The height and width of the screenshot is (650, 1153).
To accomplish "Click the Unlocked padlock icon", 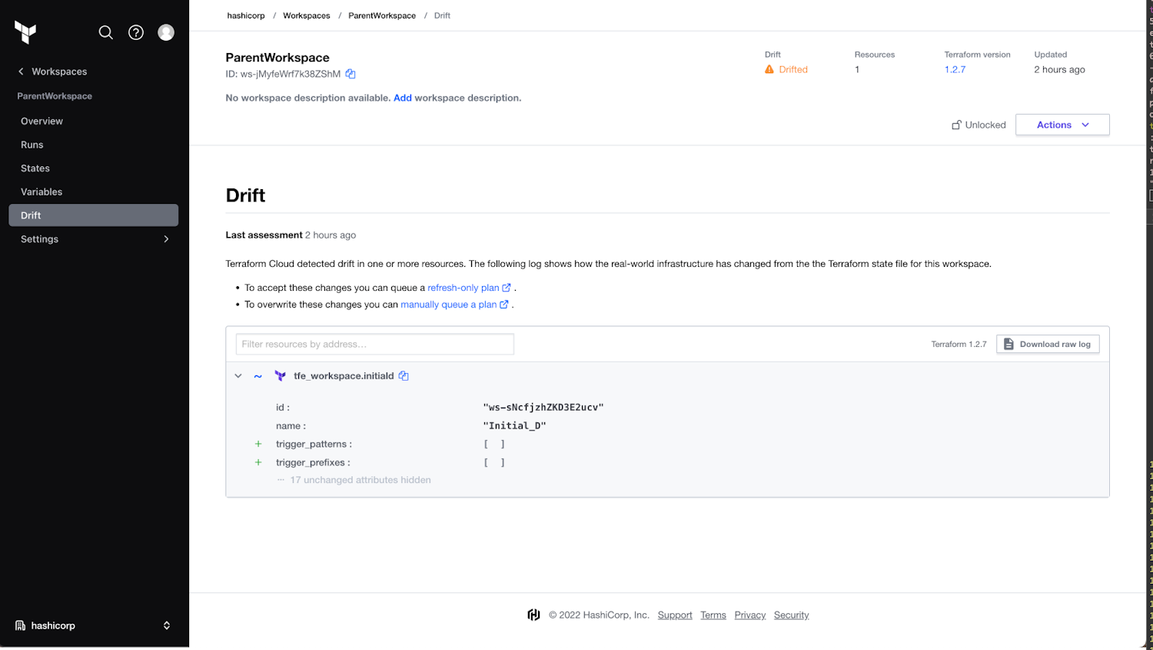I will [957, 124].
